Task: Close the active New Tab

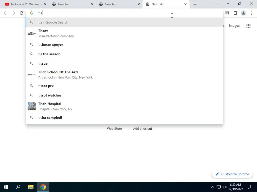Action: (x=185, y=4)
